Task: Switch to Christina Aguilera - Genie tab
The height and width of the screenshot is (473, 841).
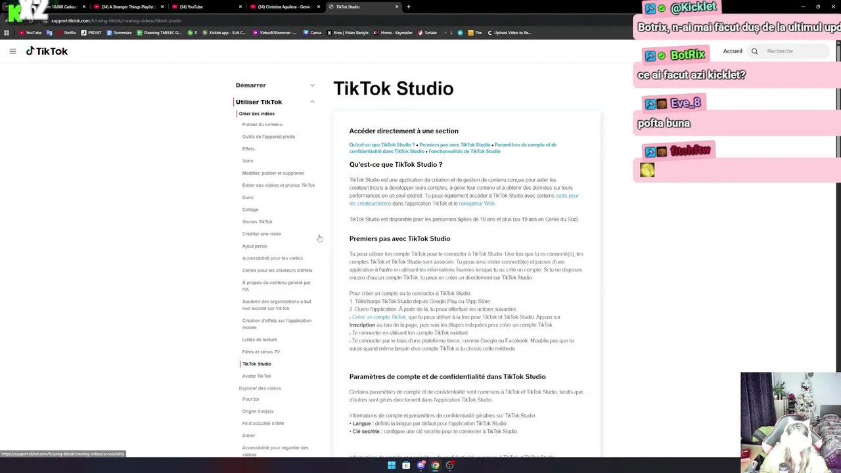Action: point(284,7)
